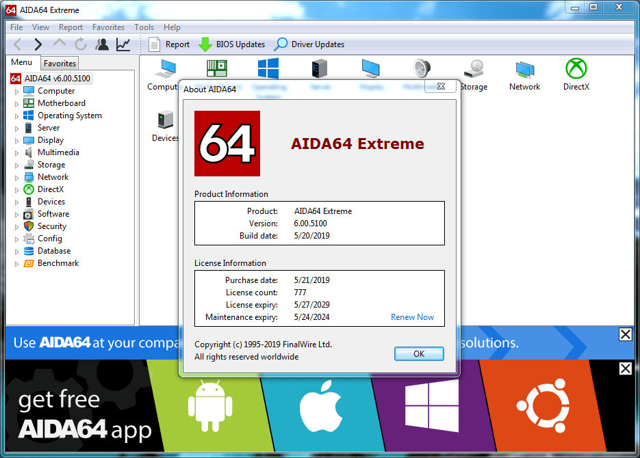This screenshot has width=640, height=458.
Task: Select Benchmark in the tree
Action: pos(58,263)
